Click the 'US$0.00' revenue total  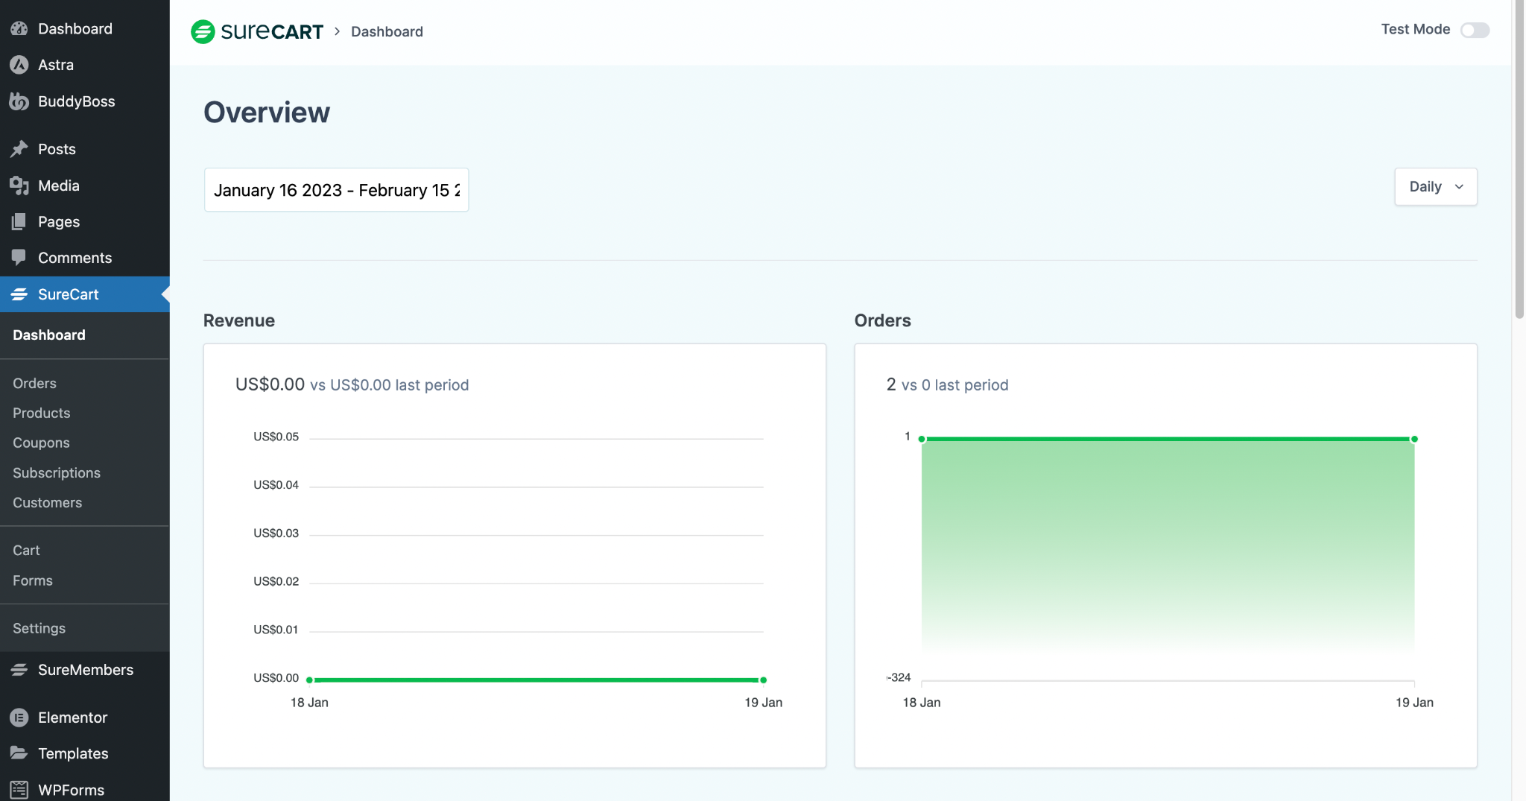[x=270, y=384]
